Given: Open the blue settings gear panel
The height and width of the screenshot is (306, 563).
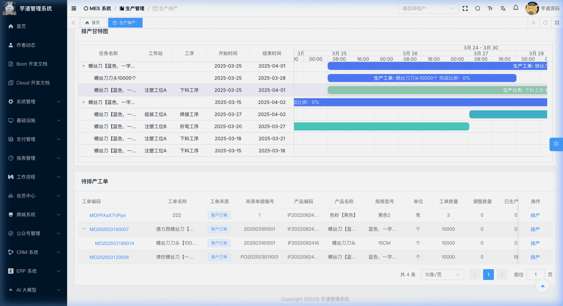Looking at the screenshot, I should [556, 144].
